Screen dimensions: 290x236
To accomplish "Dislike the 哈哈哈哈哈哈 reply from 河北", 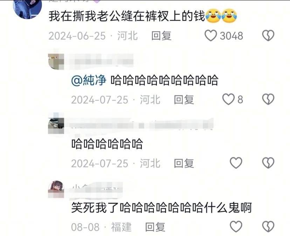I will [268, 163].
